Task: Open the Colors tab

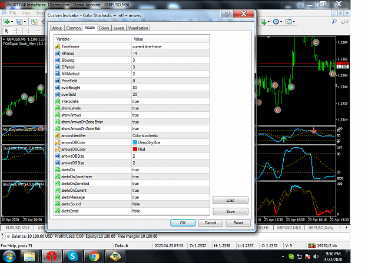Action: point(104,28)
